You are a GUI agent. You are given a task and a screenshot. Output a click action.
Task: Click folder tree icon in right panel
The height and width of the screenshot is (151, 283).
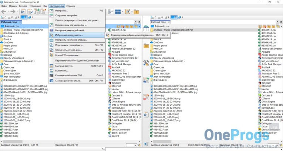click(x=278, y=27)
